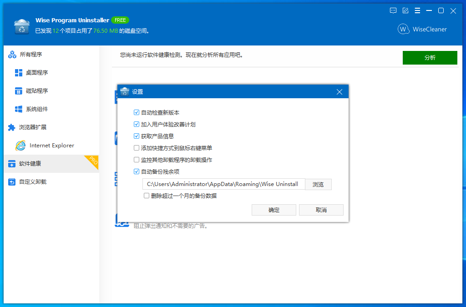Open the feedback chat icon in titlebar
The height and width of the screenshot is (307, 466).
tap(393, 10)
